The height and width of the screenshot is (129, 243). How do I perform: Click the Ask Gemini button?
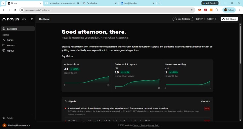click(210, 3)
